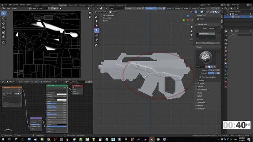
Task: Open the Output properties tab icon
Action: coord(226,44)
